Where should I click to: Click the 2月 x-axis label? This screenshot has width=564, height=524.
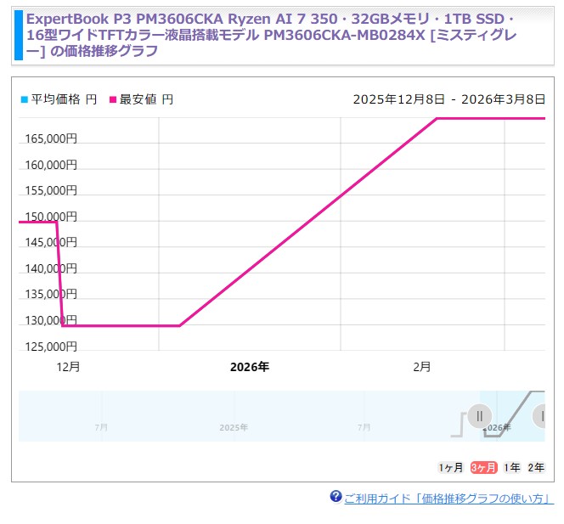421,367
